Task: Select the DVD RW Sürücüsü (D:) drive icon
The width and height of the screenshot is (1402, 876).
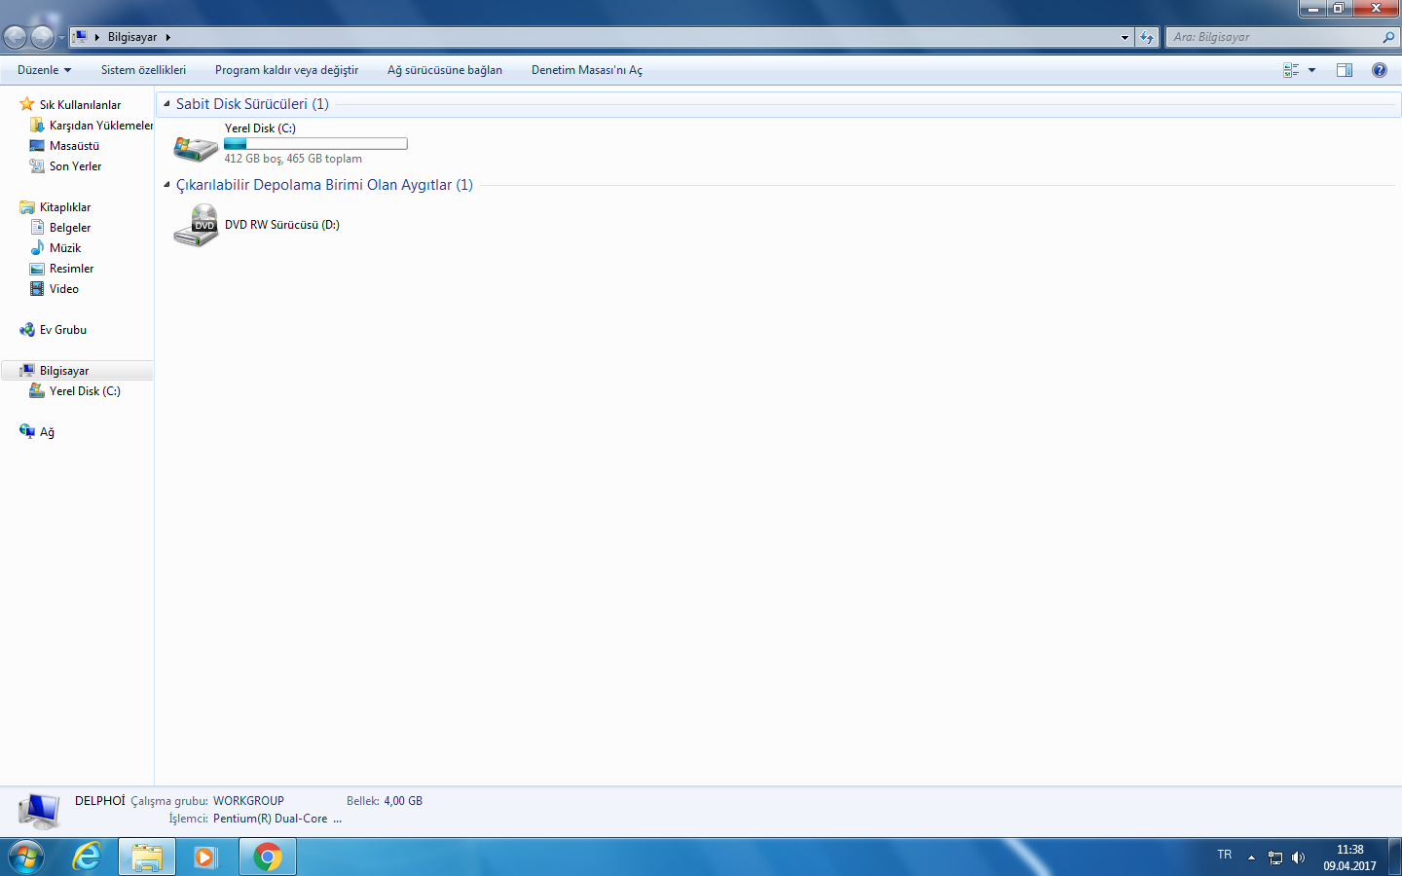Action: [196, 226]
